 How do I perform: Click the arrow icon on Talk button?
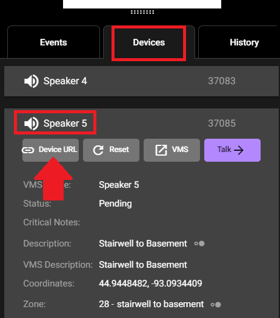coord(239,150)
